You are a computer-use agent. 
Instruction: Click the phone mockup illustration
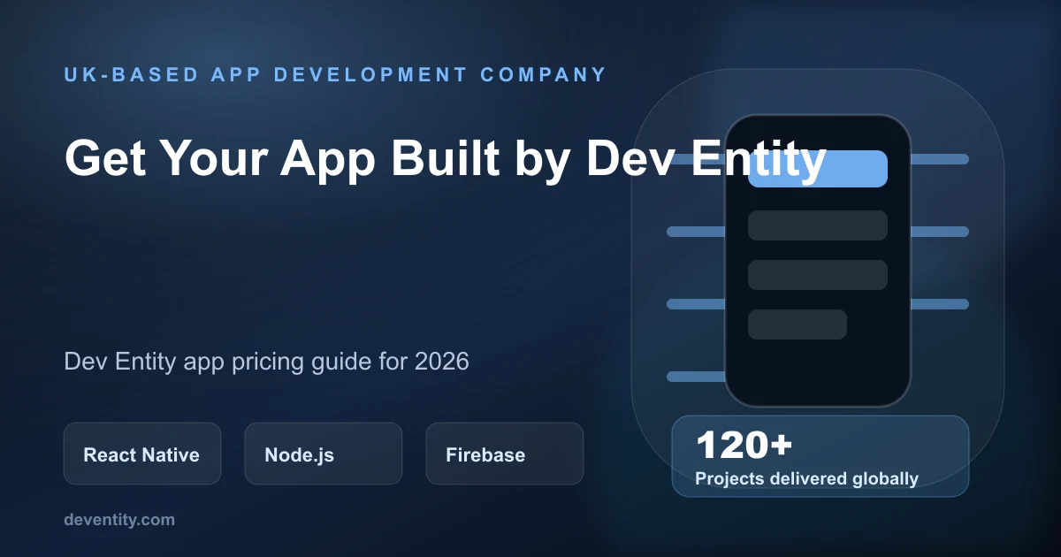(818, 261)
